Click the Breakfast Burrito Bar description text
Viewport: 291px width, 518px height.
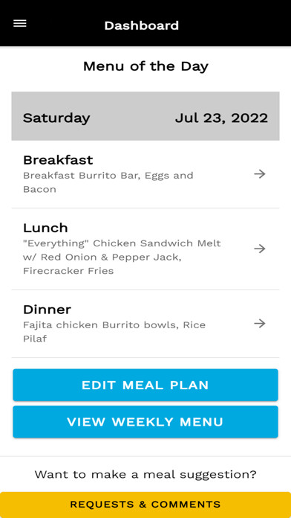tap(108, 182)
